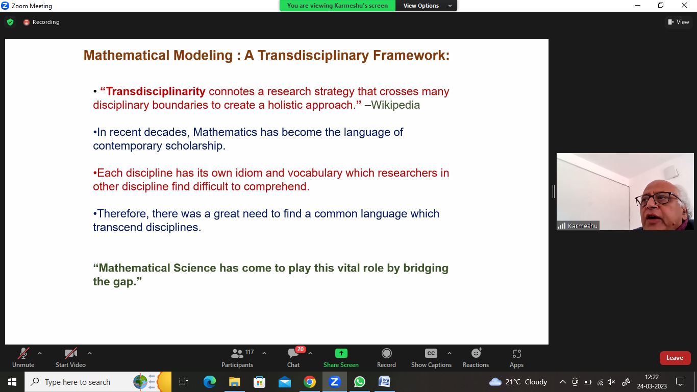The image size is (697, 392).
Task: Open the View Options dropdown
Action: pyautogui.click(x=428, y=6)
